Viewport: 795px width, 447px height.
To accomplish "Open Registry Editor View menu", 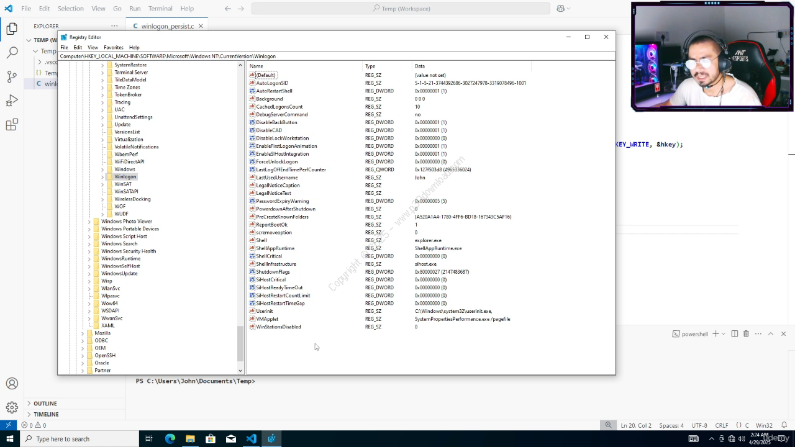I will coord(93,47).
